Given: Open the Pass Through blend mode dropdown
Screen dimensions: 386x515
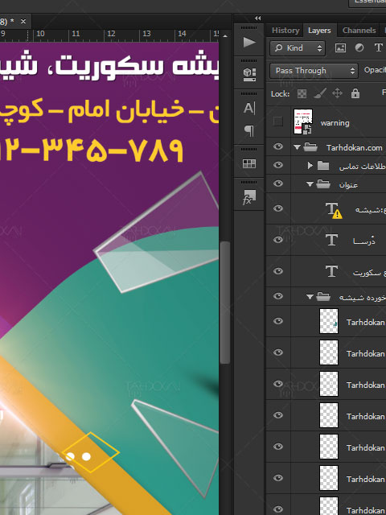Looking at the screenshot, I should (314, 71).
